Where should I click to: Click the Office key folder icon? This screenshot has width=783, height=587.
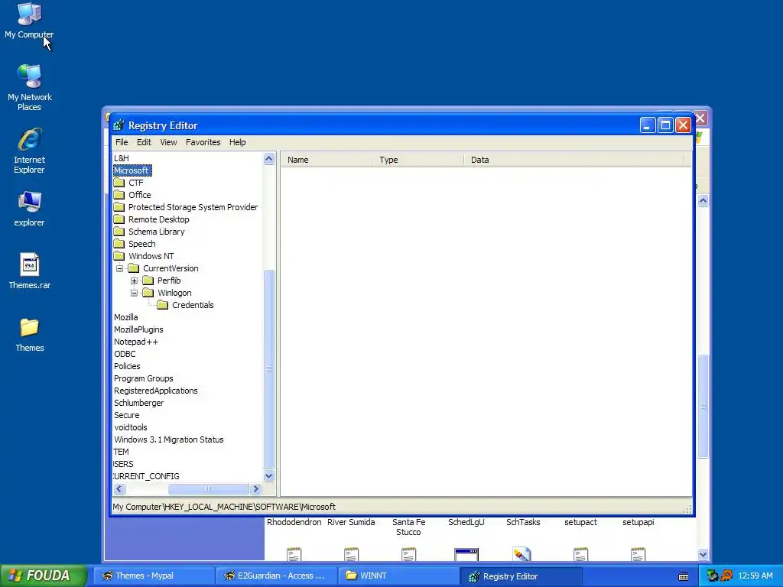(x=119, y=195)
